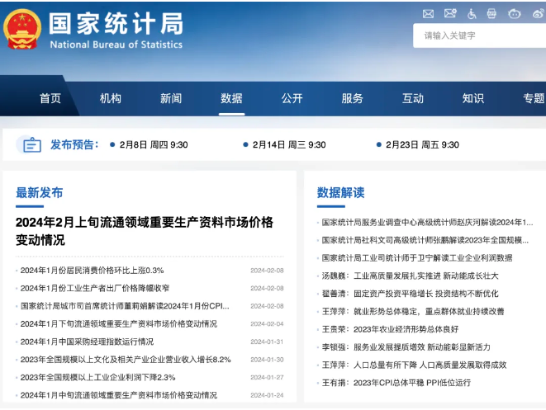546x410 pixels.
Task: Click the envelope mail icon in header
Action: pos(428,14)
